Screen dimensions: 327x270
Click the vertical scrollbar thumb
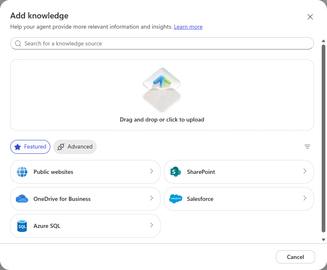coord(323,138)
